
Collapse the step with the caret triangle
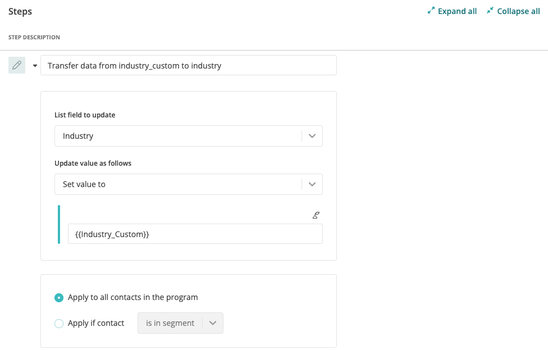click(35, 65)
